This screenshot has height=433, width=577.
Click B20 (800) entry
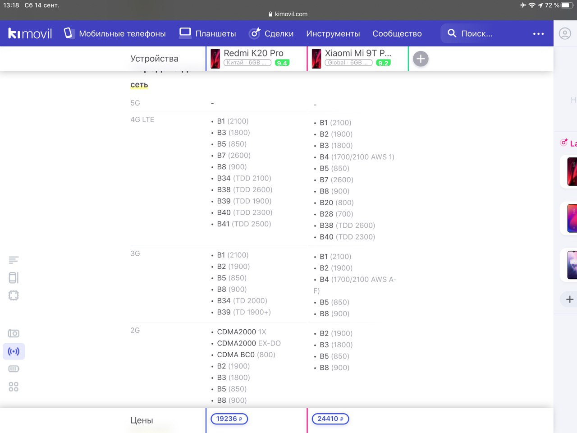(337, 203)
